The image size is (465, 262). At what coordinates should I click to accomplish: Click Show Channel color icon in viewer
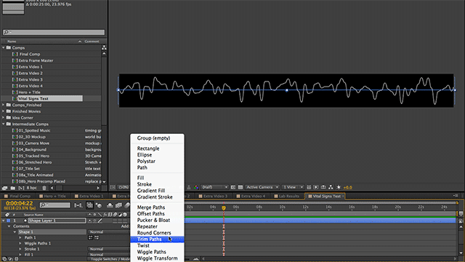point(196,187)
